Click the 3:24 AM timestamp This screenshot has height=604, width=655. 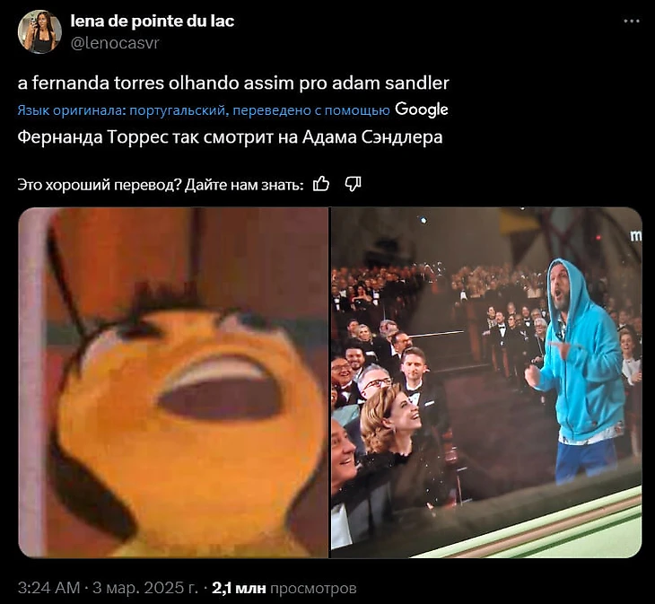coord(48,588)
